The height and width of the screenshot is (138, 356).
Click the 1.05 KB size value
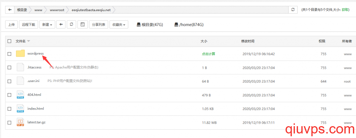coord(208,109)
